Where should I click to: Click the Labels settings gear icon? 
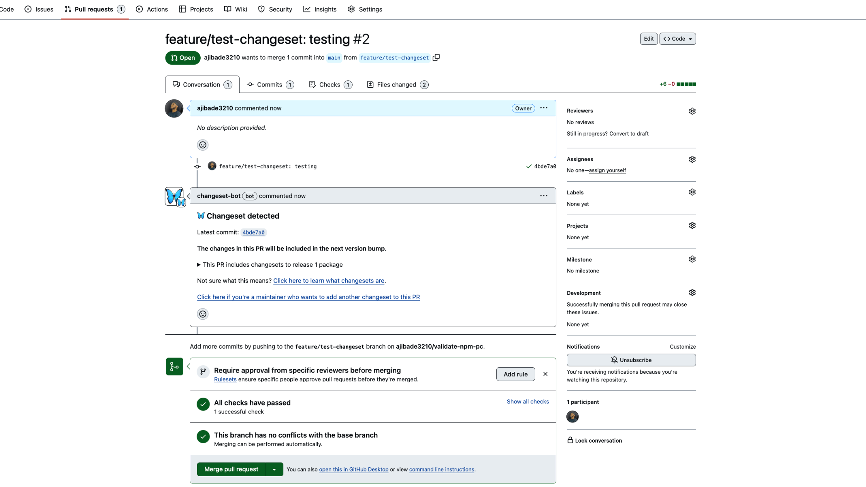click(x=692, y=192)
